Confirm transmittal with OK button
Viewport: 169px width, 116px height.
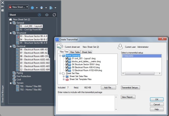pyautogui.click(x=157, y=99)
